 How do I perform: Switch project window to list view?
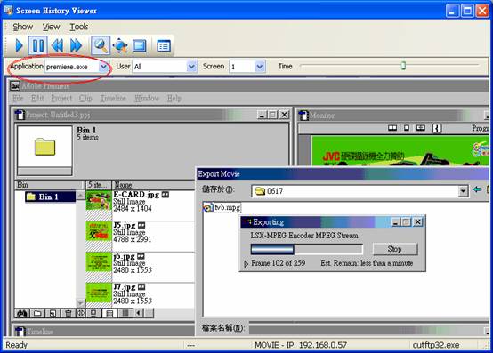point(125,313)
